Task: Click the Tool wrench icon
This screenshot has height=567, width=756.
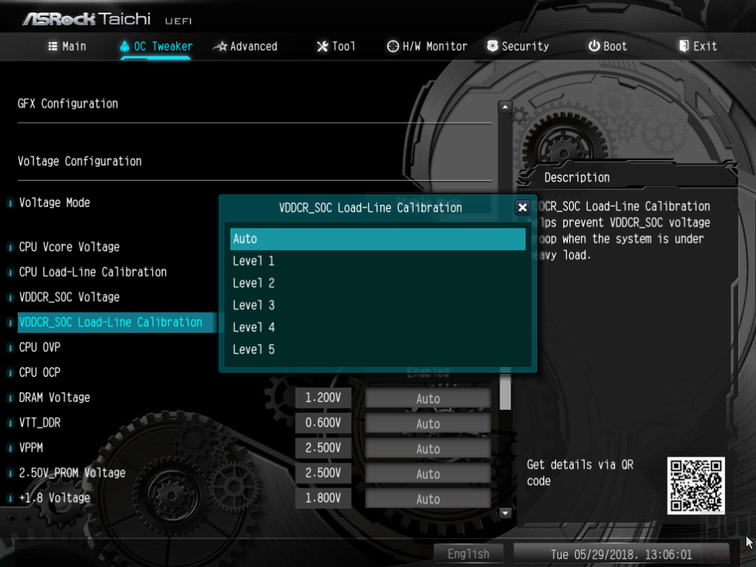Action: click(x=322, y=46)
